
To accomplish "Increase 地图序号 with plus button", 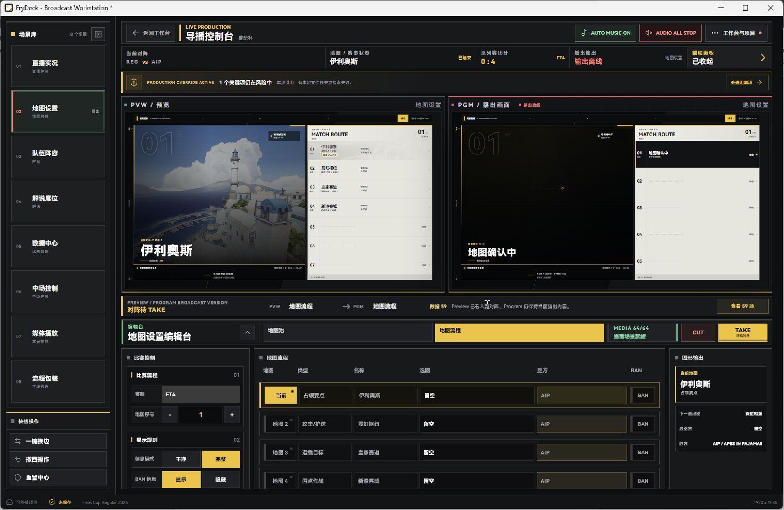I will [x=232, y=414].
